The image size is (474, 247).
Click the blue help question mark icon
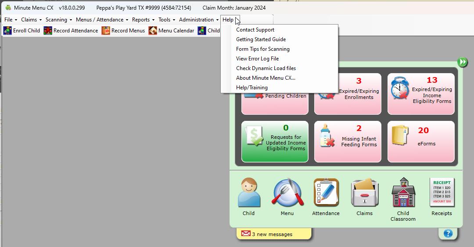tap(448, 233)
